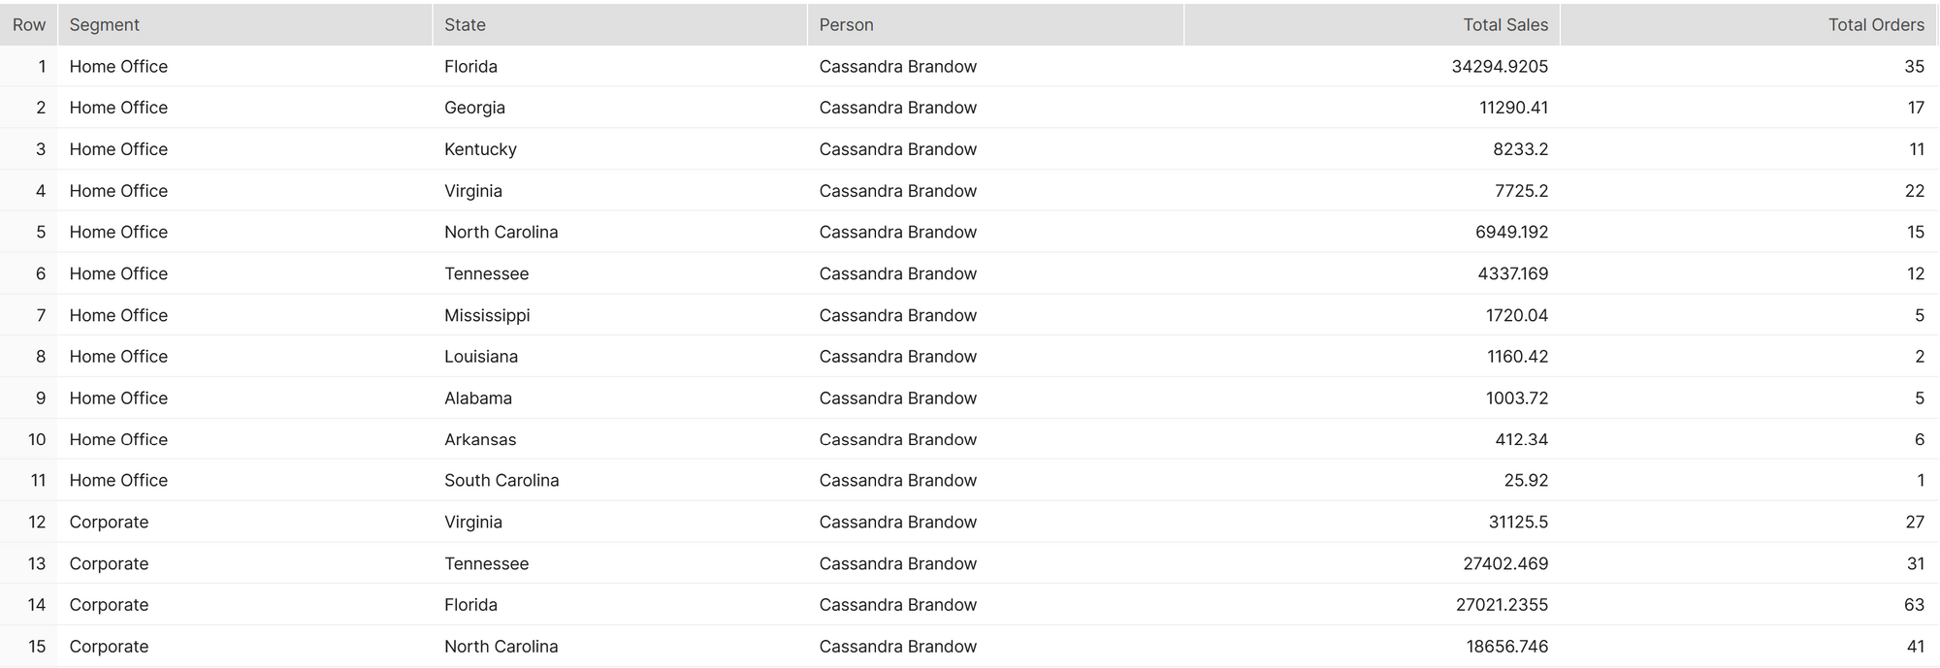Select row number 13
Screen dimensions: 1940x668
37,564
